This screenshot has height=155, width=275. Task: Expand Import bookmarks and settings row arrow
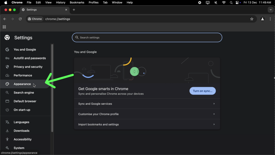coord(214,124)
